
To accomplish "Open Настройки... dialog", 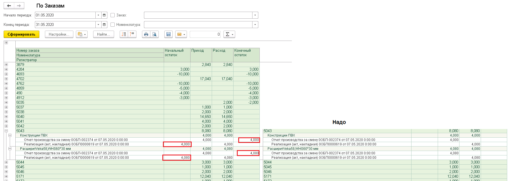I will coord(59,34).
